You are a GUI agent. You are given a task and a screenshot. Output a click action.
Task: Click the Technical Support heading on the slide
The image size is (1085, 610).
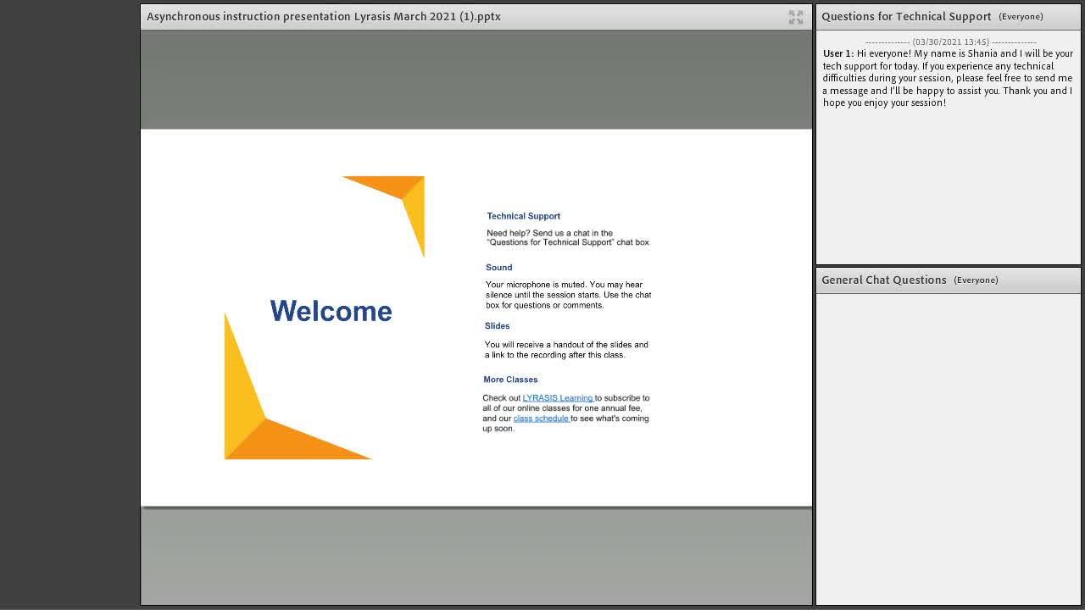[523, 216]
